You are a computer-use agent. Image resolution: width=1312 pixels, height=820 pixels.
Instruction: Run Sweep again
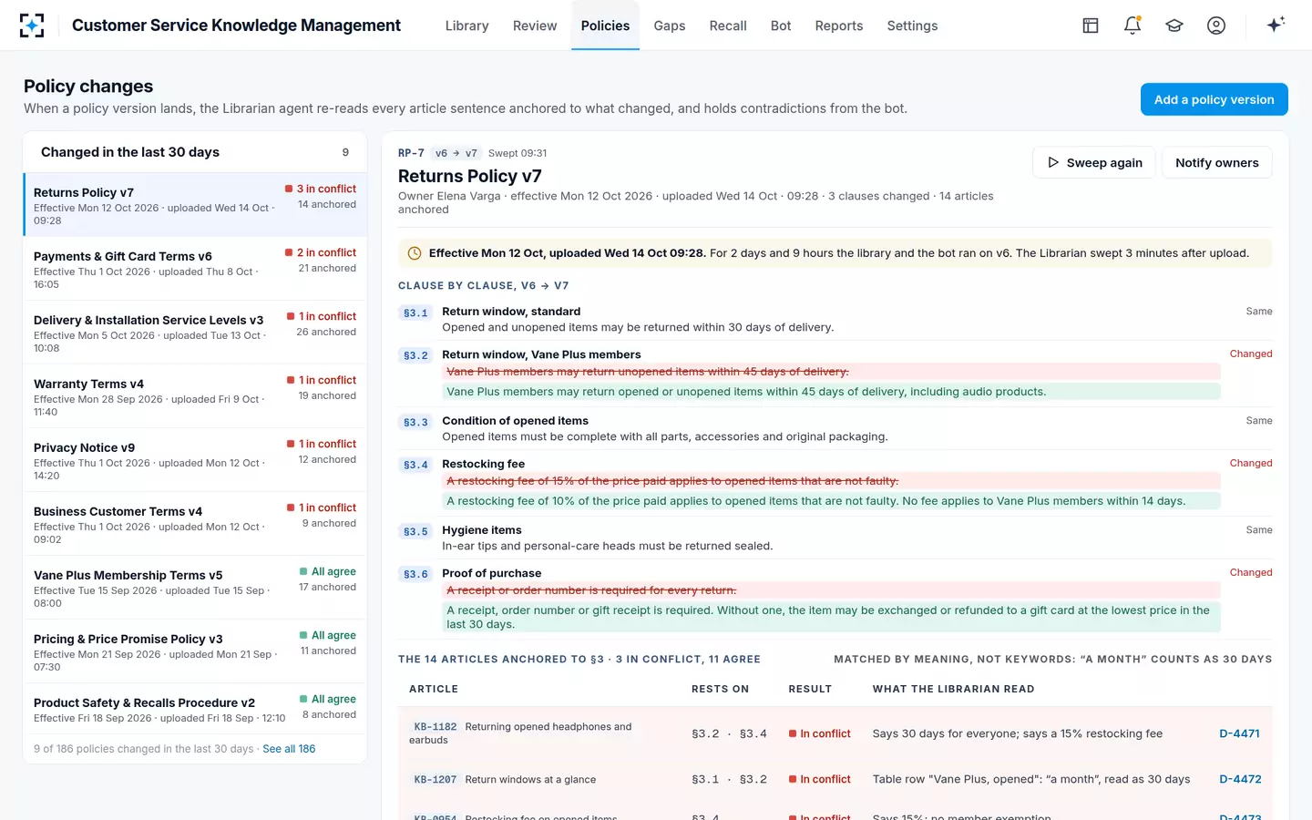pos(1094,162)
